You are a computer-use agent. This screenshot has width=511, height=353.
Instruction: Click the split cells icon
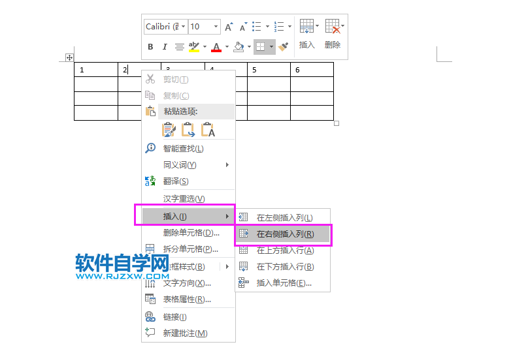(150, 249)
